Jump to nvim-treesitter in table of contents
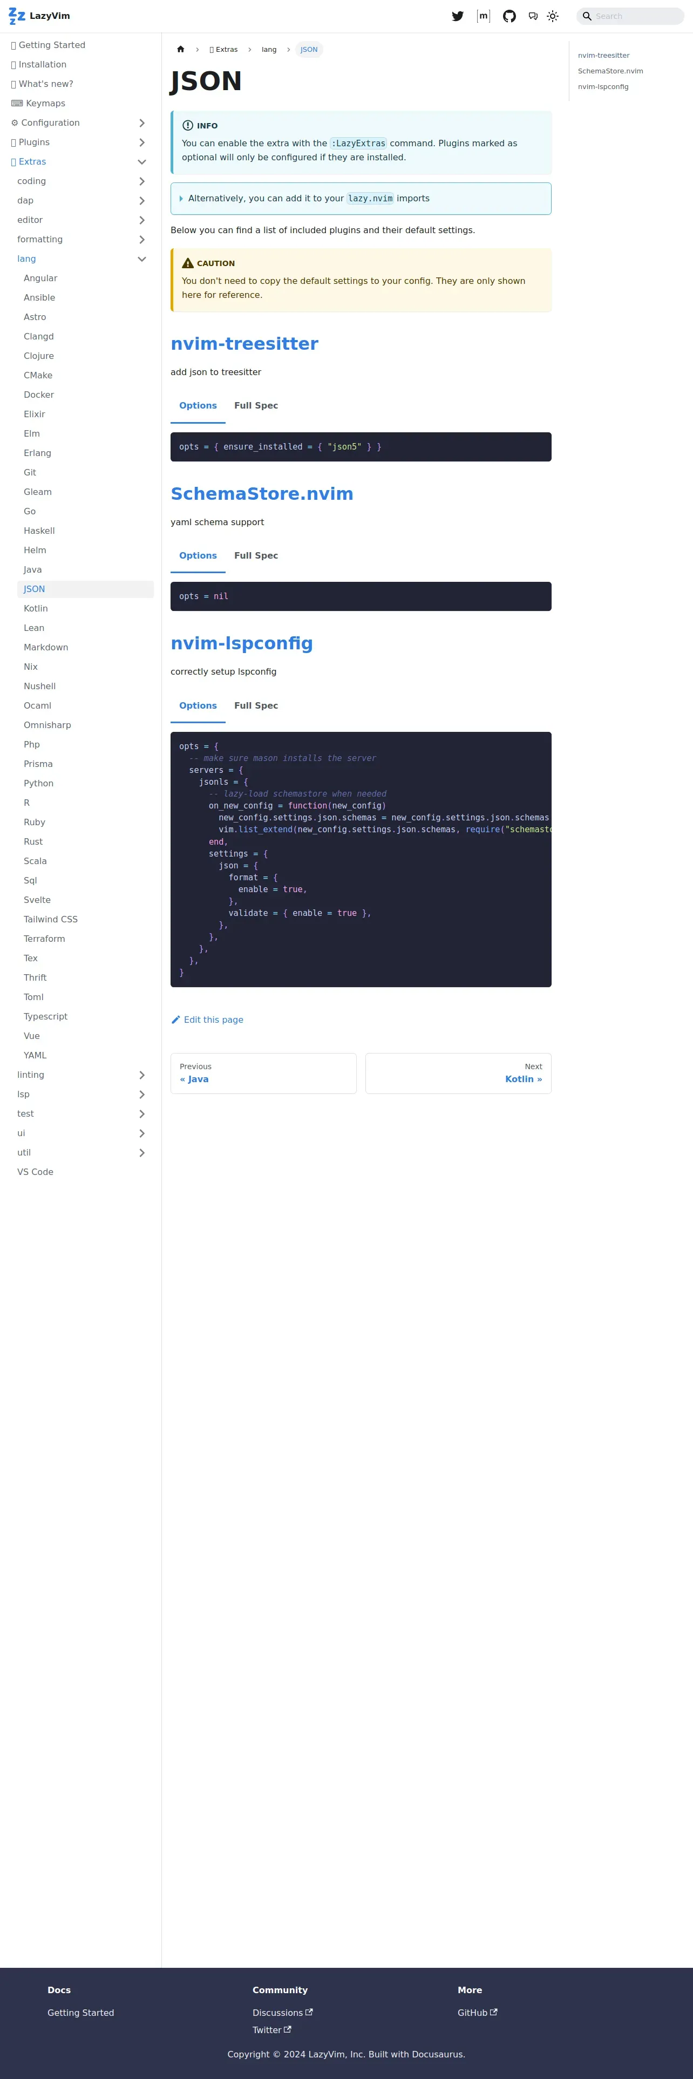This screenshot has width=693, height=2079. pos(603,56)
